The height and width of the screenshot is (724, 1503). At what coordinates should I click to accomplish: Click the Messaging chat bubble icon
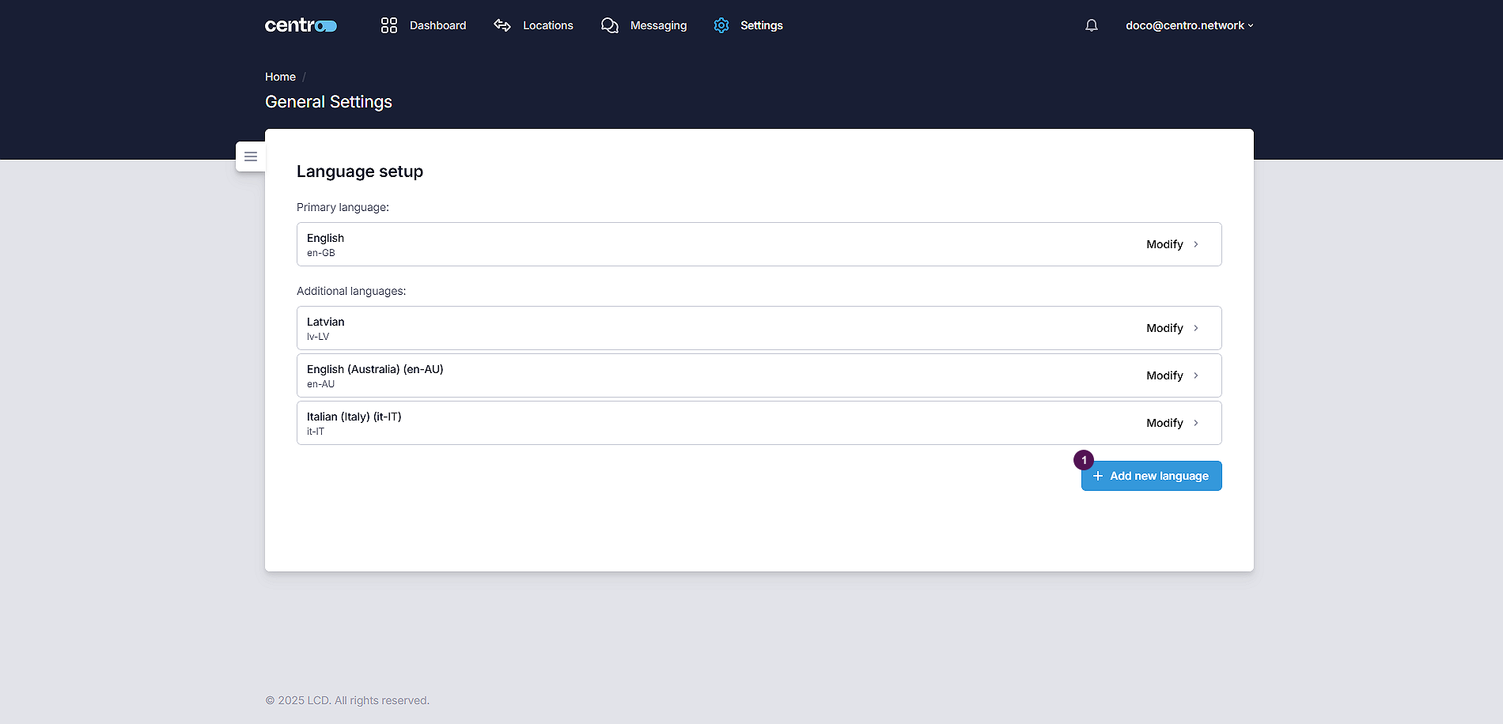pyautogui.click(x=610, y=25)
